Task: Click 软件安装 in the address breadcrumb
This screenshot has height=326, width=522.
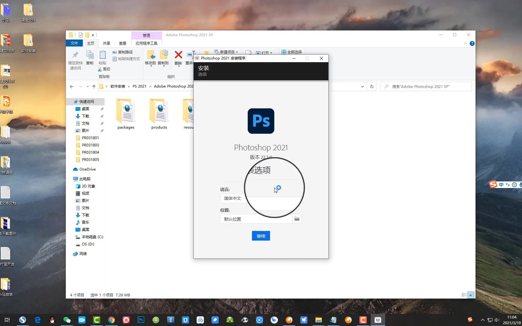Action: (x=118, y=86)
